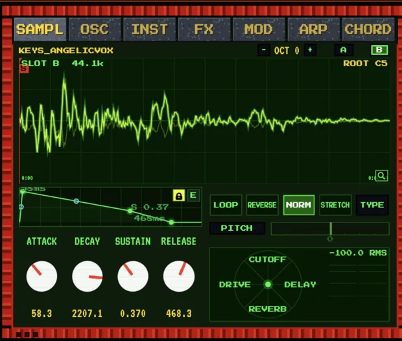
Task: Click the 0:00 waveform start time
Action: pyautogui.click(x=27, y=178)
